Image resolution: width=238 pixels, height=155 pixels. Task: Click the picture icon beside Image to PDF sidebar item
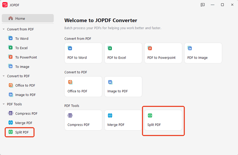11,94
